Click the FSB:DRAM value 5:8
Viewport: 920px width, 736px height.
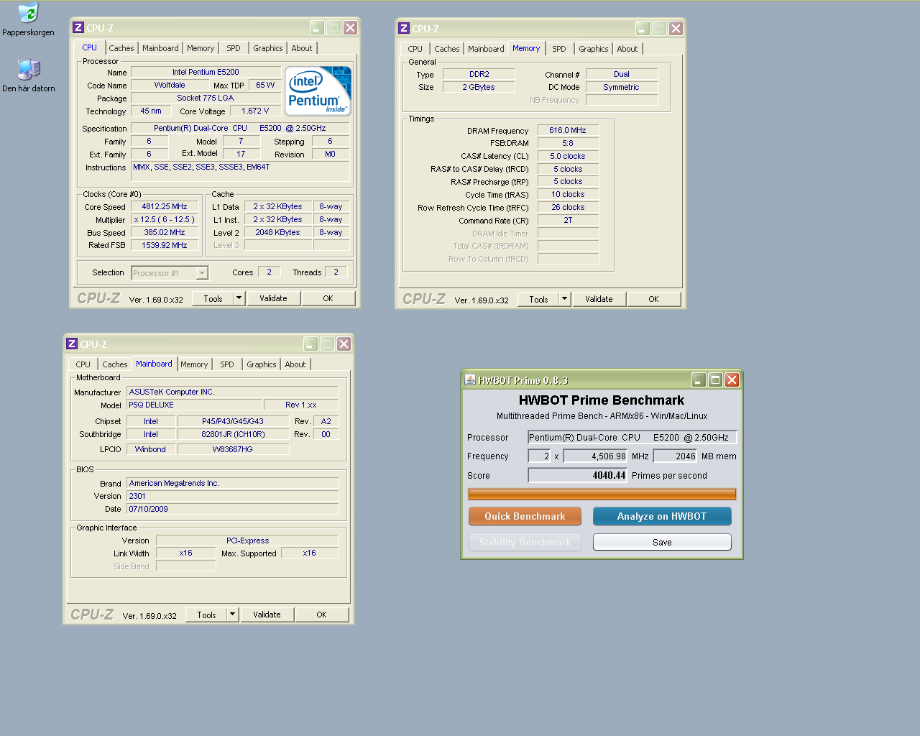click(568, 143)
